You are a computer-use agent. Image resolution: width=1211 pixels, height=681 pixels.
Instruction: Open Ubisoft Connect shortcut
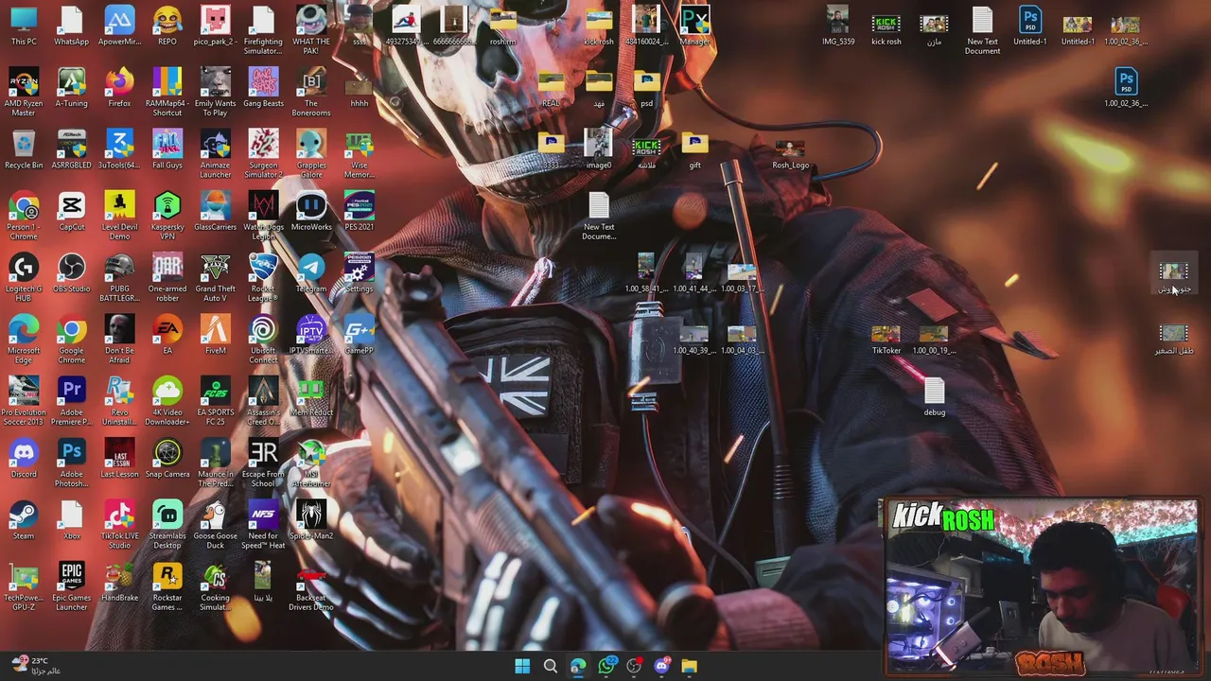pyautogui.click(x=263, y=339)
